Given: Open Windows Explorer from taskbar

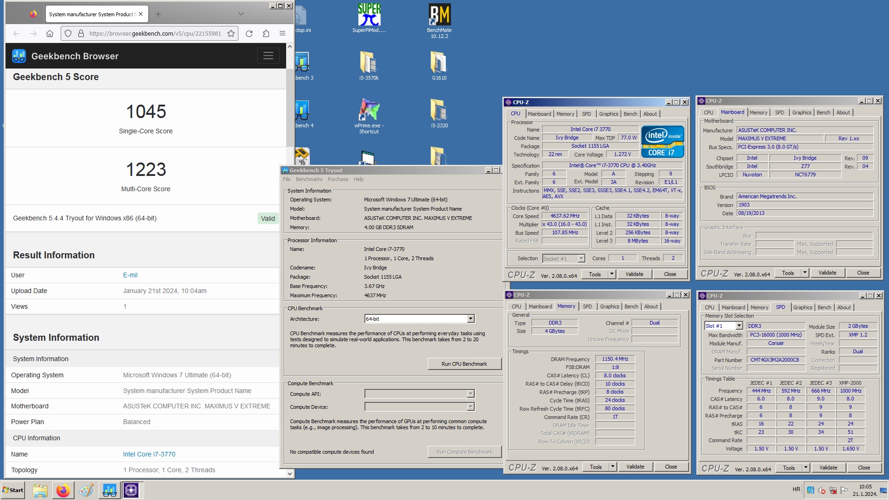Looking at the screenshot, I should [x=40, y=490].
